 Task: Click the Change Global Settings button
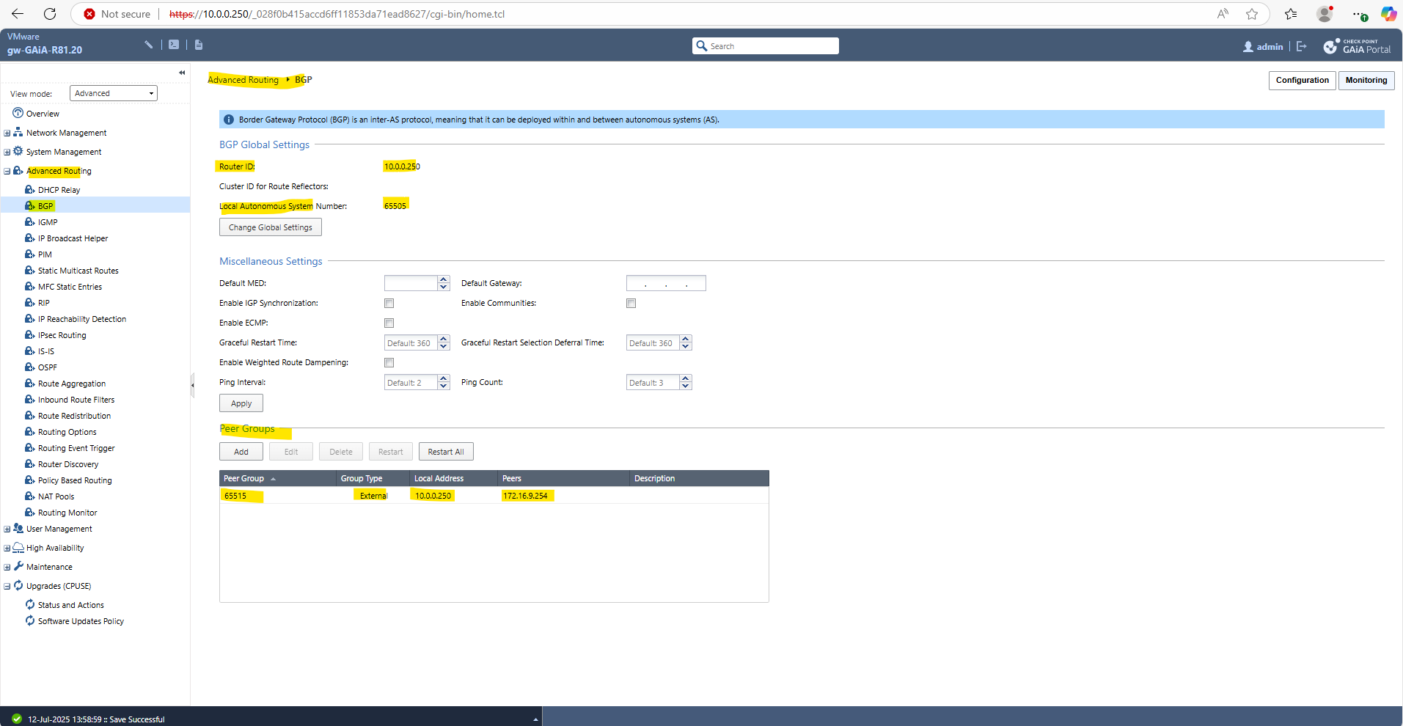click(271, 227)
